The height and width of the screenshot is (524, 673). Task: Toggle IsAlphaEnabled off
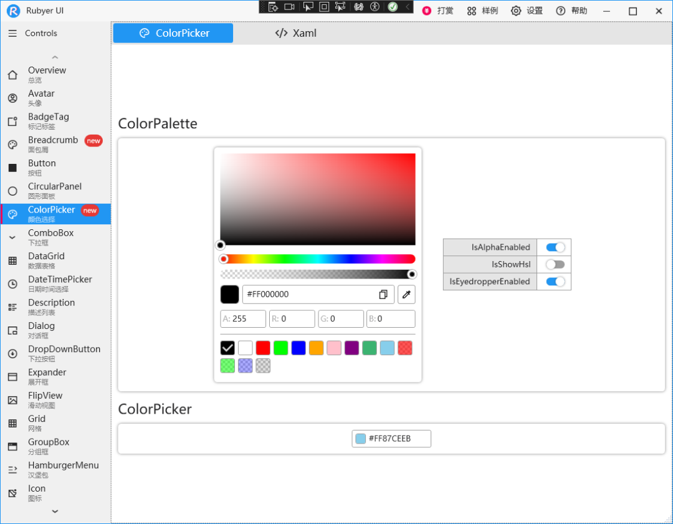554,247
